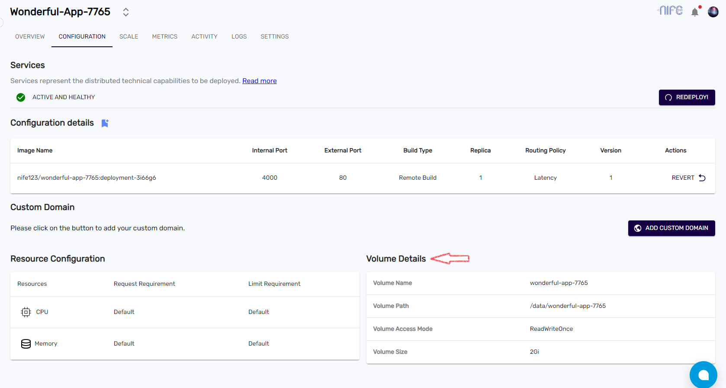726x388 pixels.
Task: Go to the Metrics tab
Action: coord(164,37)
